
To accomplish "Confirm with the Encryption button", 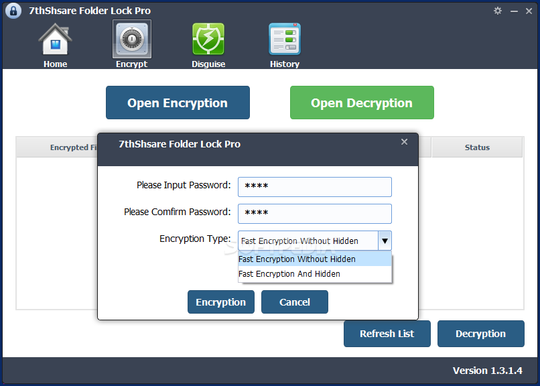I will click(x=221, y=302).
